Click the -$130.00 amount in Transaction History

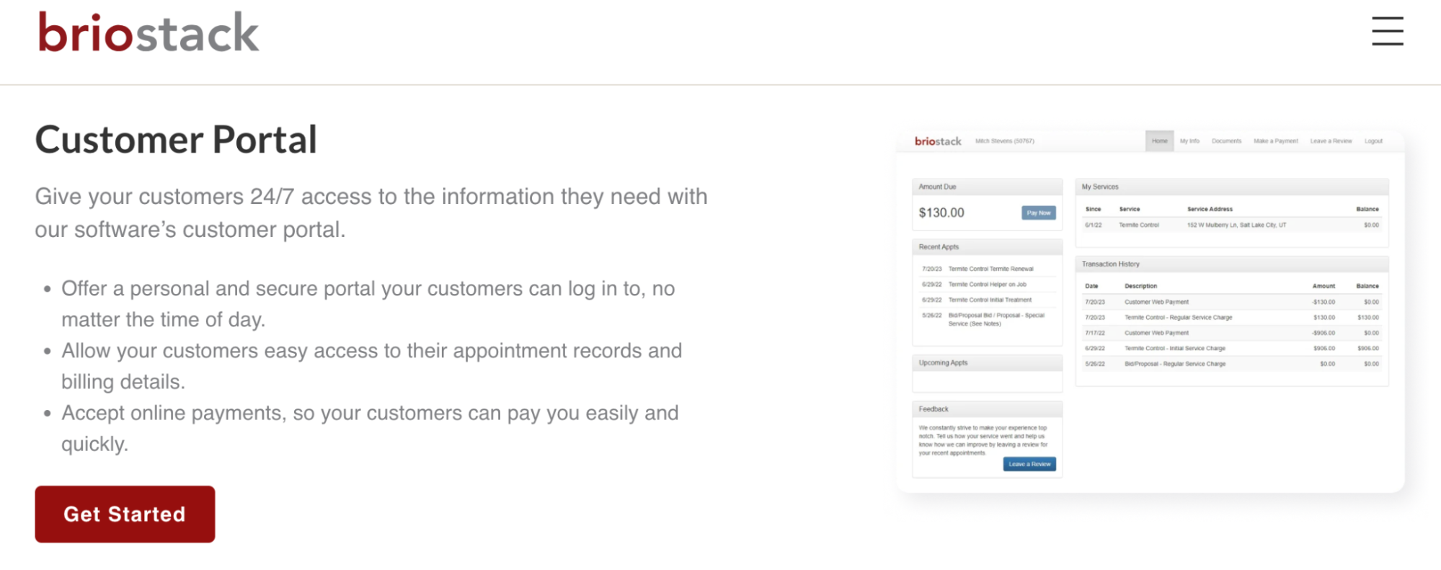1323,302
